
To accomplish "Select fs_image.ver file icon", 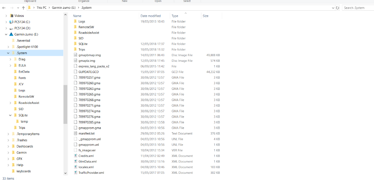I will (x=75, y=150).
